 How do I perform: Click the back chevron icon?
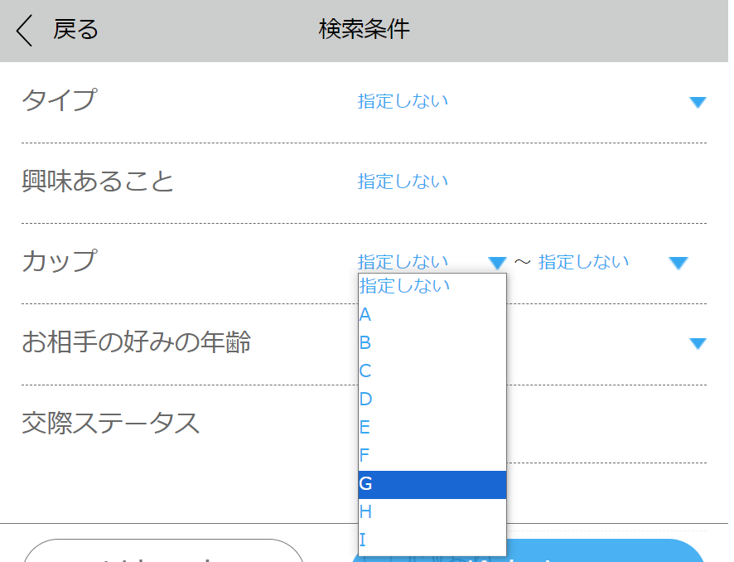click(x=25, y=31)
